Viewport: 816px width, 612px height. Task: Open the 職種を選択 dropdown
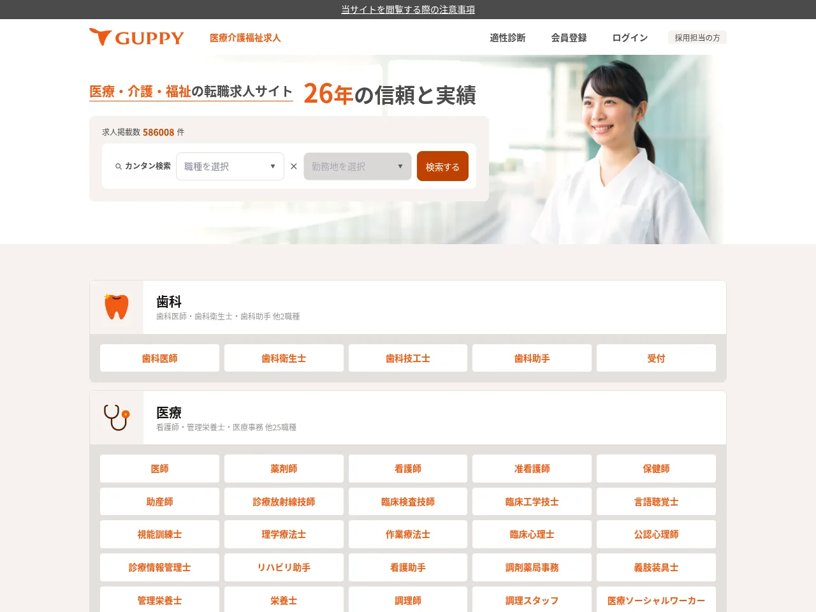tap(230, 166)
